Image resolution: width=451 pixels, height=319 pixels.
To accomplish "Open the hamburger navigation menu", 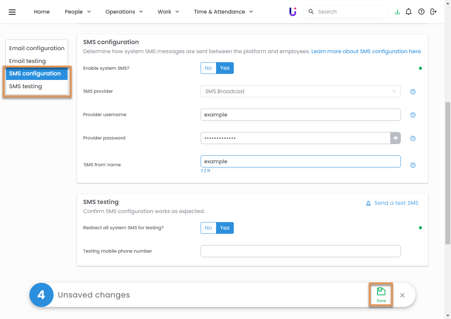I will (12, 12).
